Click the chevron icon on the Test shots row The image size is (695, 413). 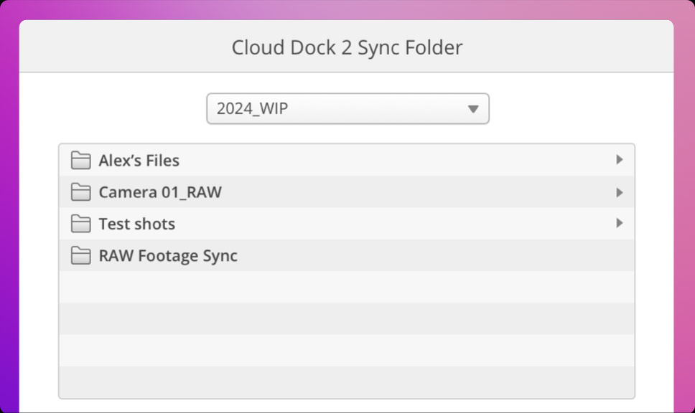point(619,223)
